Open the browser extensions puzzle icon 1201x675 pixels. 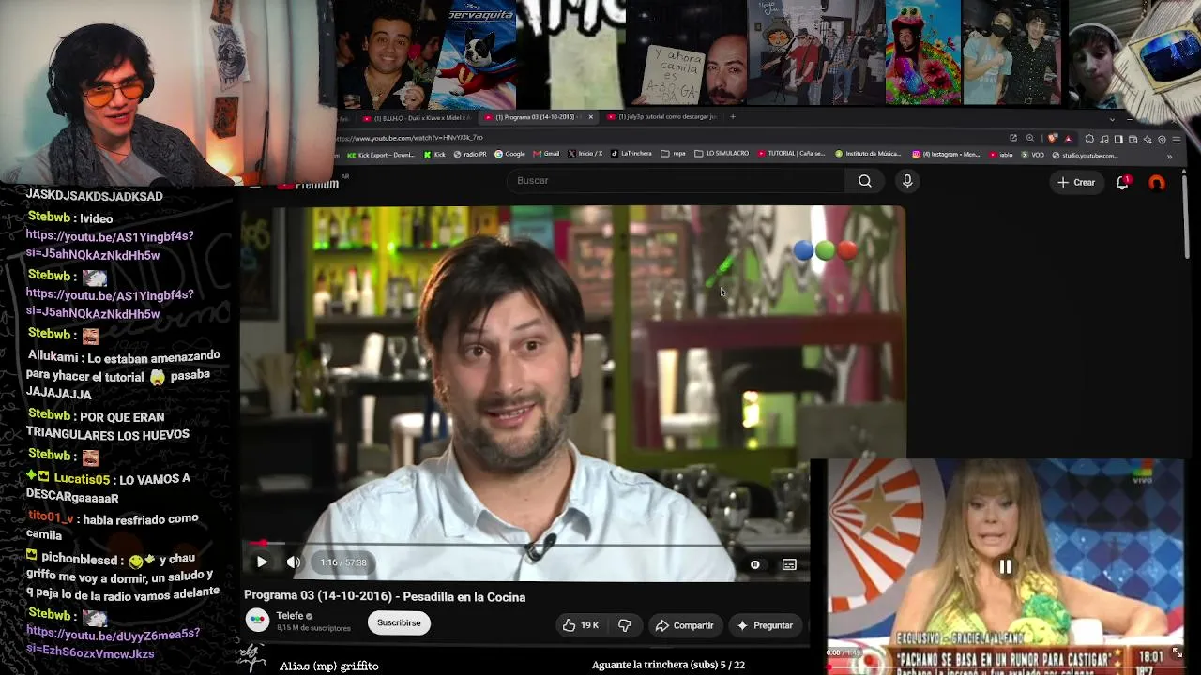1089,139
